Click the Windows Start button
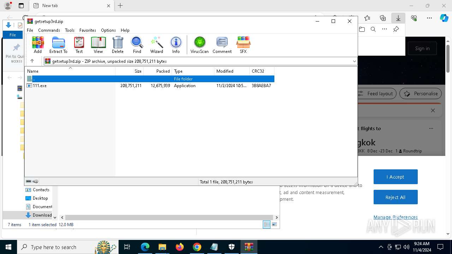The height and width of the screenshot is (254, 452). (8, 247)
